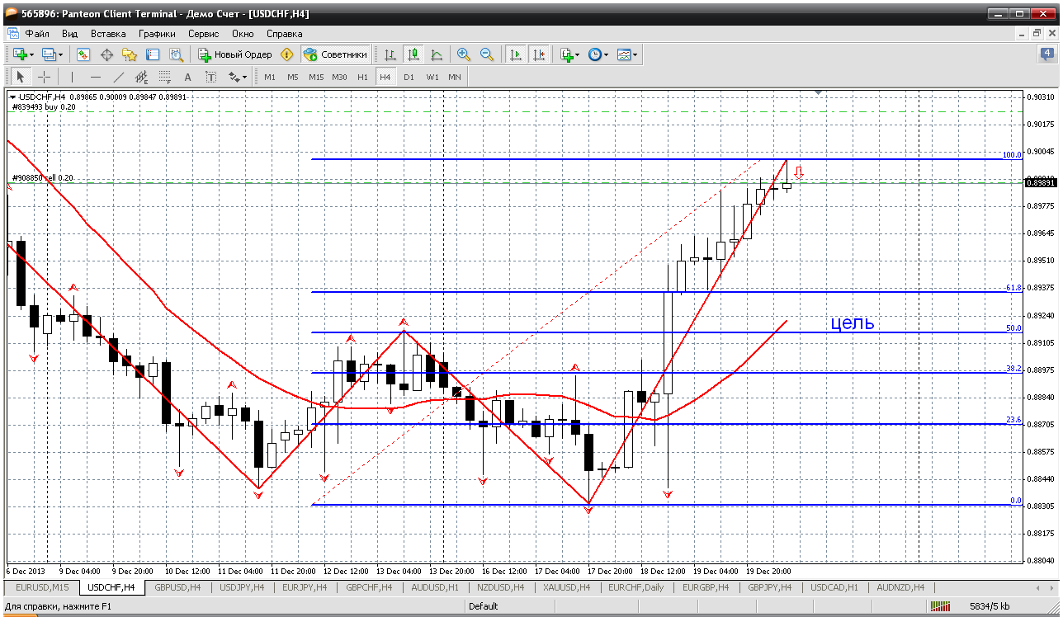Toggle the H4 timeframe button
Viewport: 1063px width, 617px height.
click(x=385, y=77)
